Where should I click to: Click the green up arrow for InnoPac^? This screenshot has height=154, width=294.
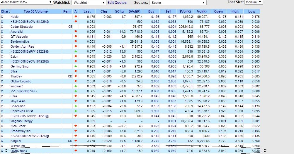[x=76, y=86]
